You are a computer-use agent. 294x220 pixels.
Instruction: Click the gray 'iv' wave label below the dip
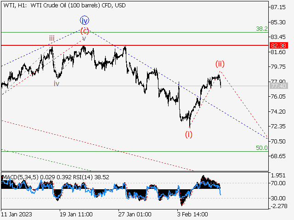point(57,83)
